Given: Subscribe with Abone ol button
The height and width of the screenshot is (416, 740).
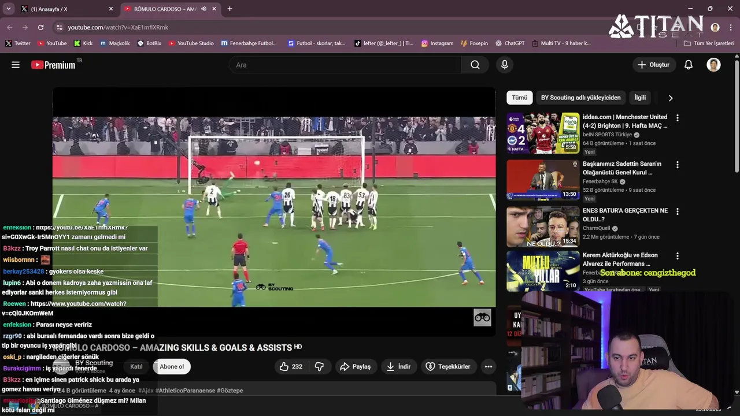Looking at the screenshot, I should (172, 366).
